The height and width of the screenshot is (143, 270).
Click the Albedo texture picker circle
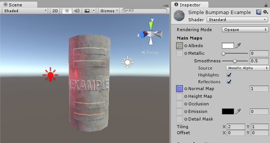[186, 46]
